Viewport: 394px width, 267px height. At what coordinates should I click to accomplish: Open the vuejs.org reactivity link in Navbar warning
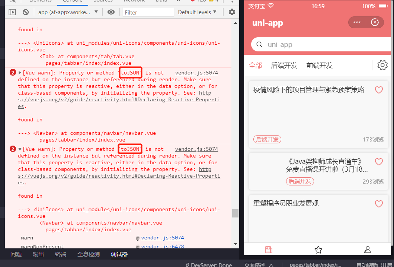click(119, 99)
